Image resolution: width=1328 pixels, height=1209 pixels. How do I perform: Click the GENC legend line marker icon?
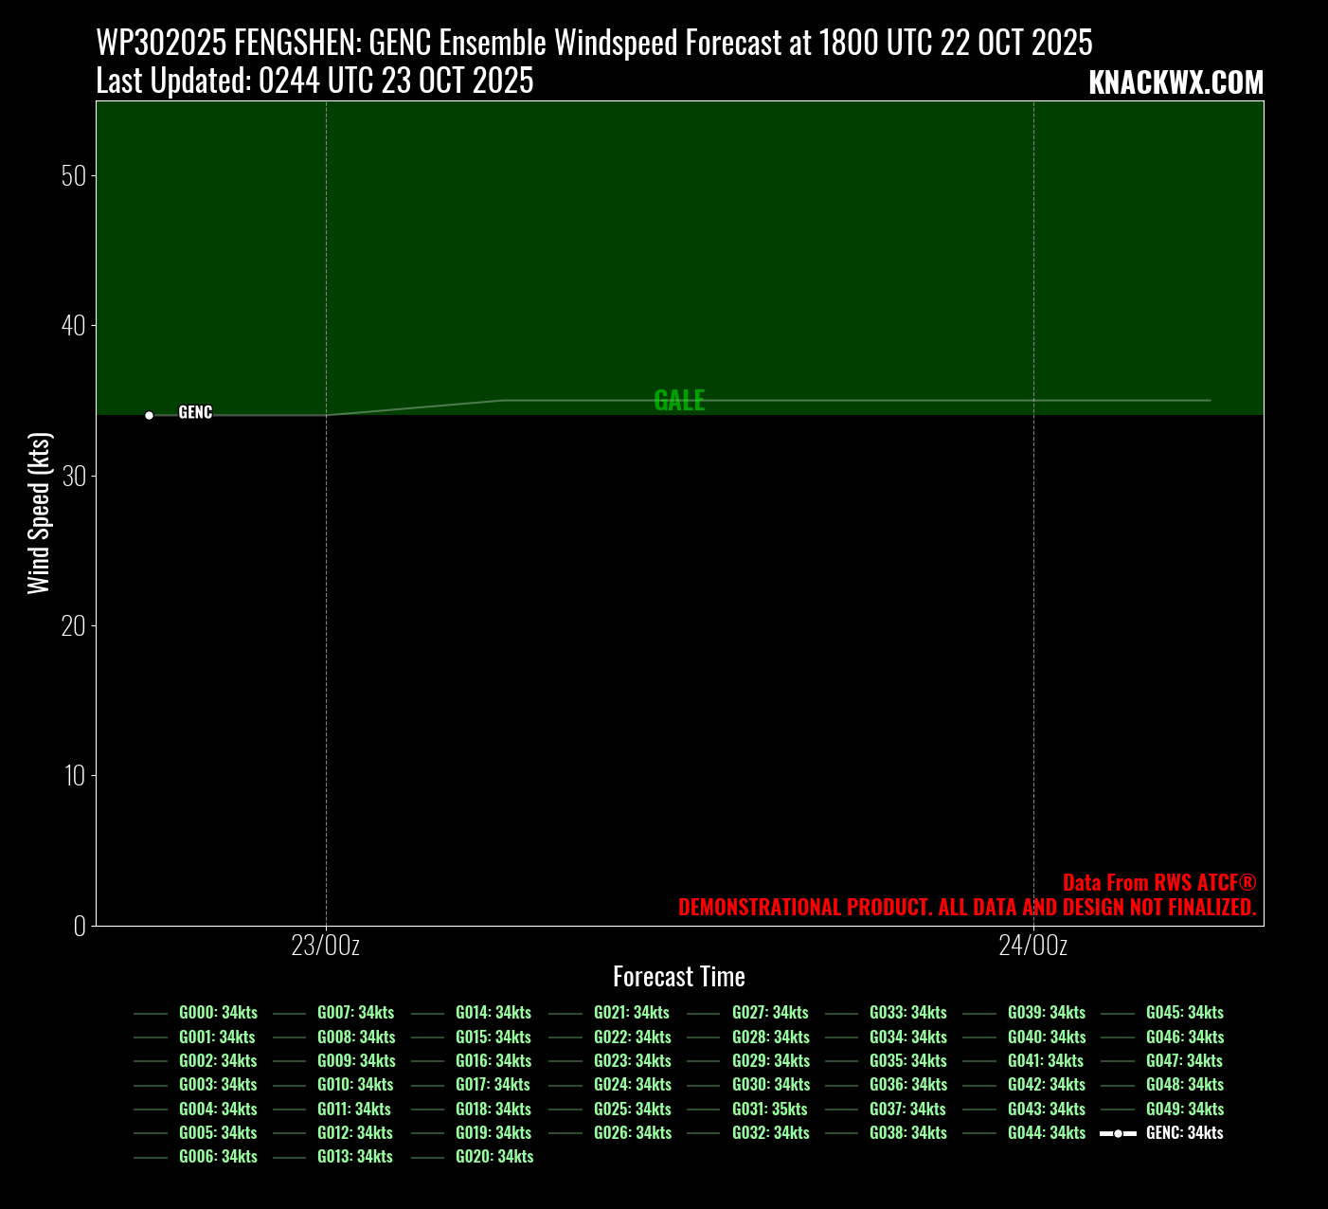[1118, 1133]
